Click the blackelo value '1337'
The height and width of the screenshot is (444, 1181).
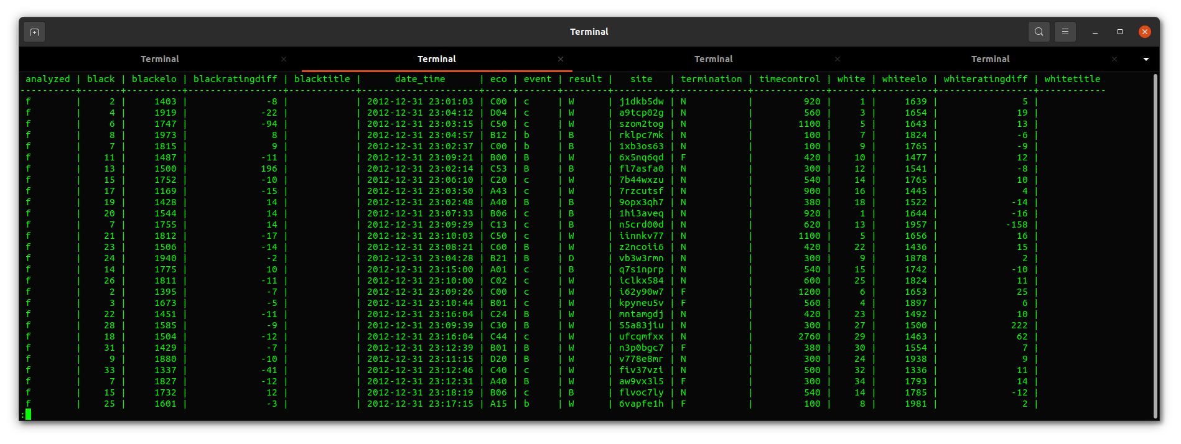pos(166,370)
